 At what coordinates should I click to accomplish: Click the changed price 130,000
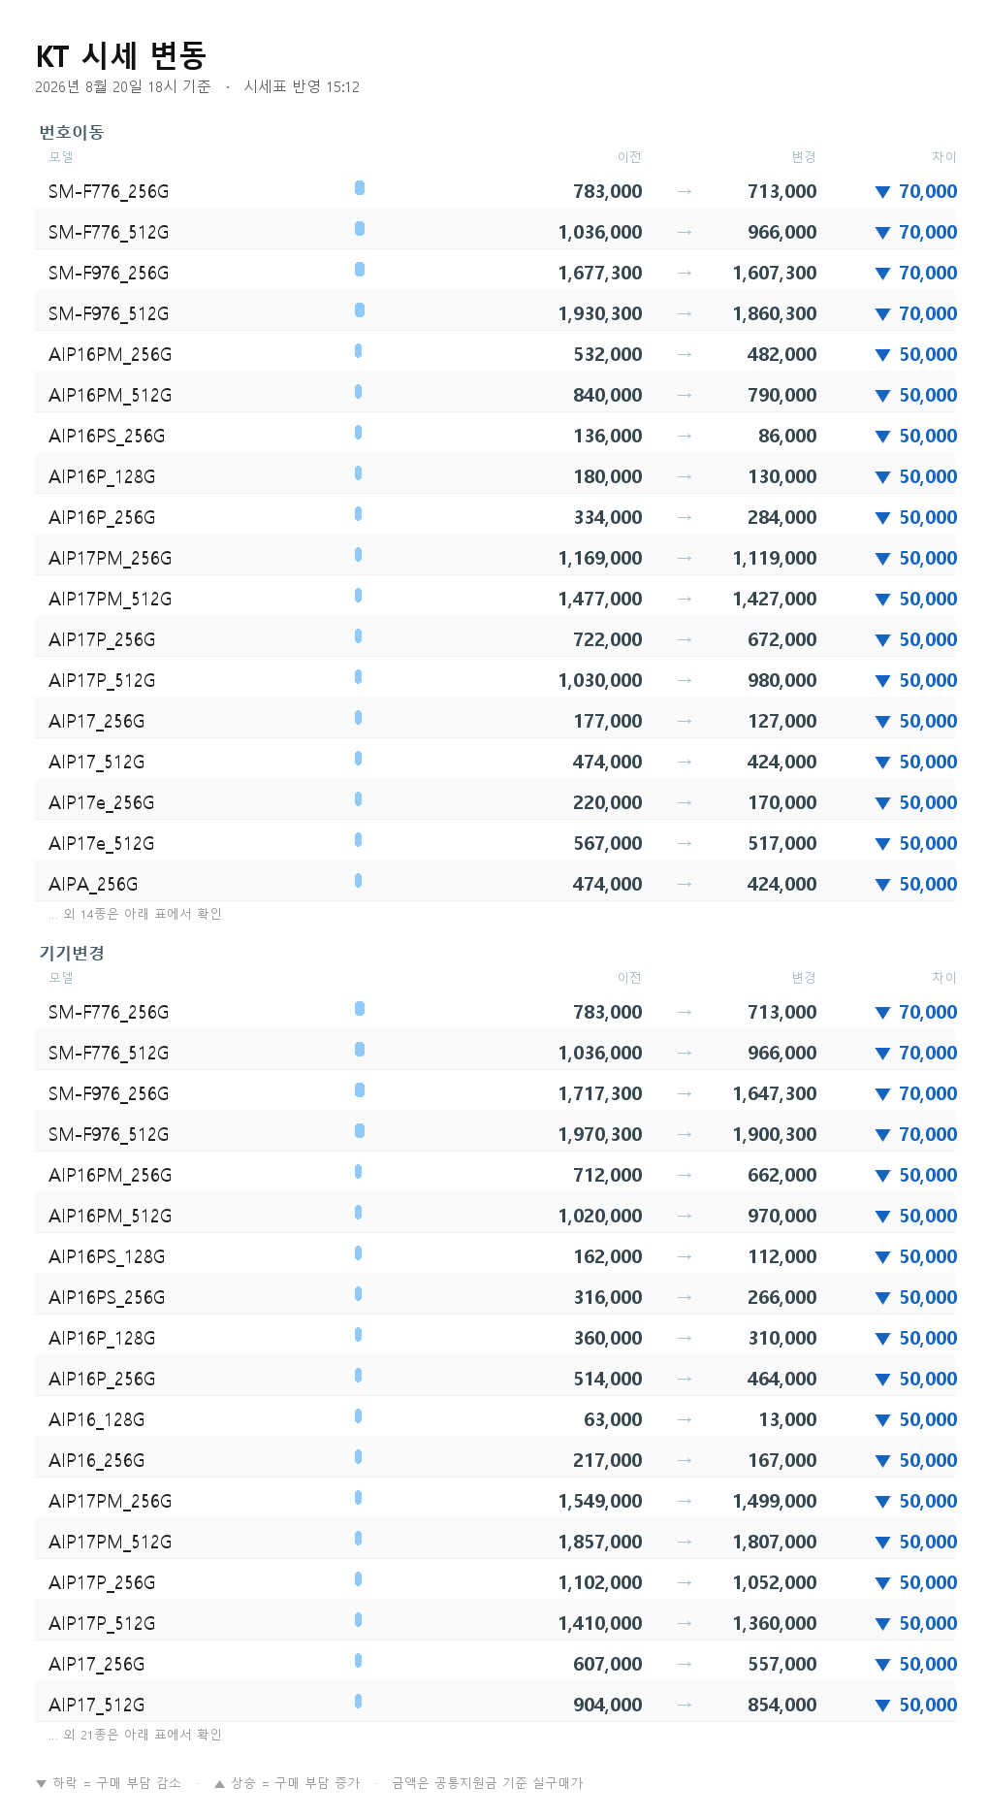coord(782,477)
